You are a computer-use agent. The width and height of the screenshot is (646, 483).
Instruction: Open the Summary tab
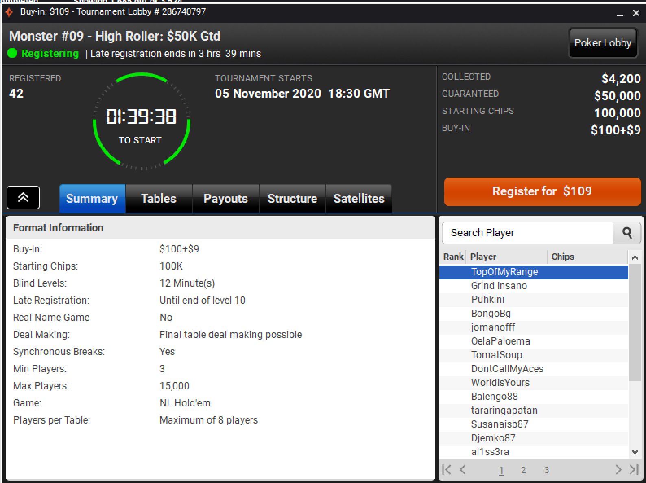pos(92,198)
